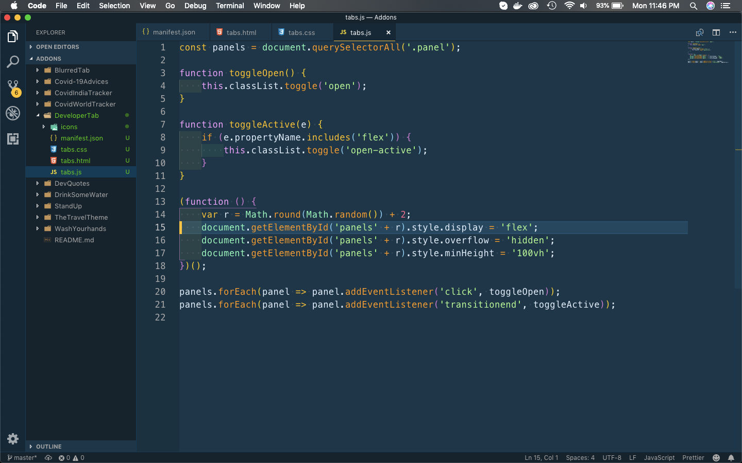Open errors and warnings count in status bar
This screenshot has width=742, height=463.
pos(71,458)
